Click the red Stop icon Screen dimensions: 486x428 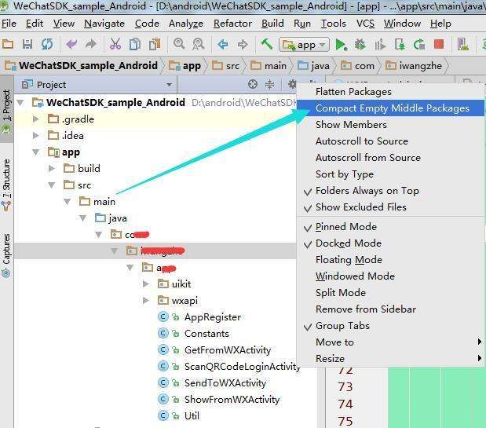point(439,44)
